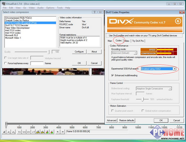This screenshot has width=186, height=142.
Task: Click OK in DivX Codec Properties
Action: 161,120
